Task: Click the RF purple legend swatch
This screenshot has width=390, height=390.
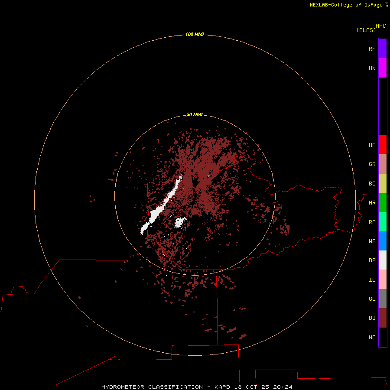Action: 383,49
